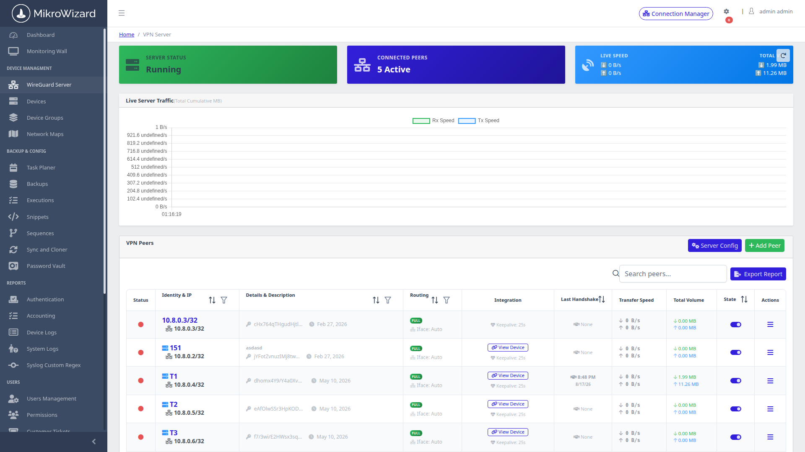Image resolution: width=805 pixels, height=452 pixels.
Task: Click key icon in T1 details
Action: (x=249, y=381)
